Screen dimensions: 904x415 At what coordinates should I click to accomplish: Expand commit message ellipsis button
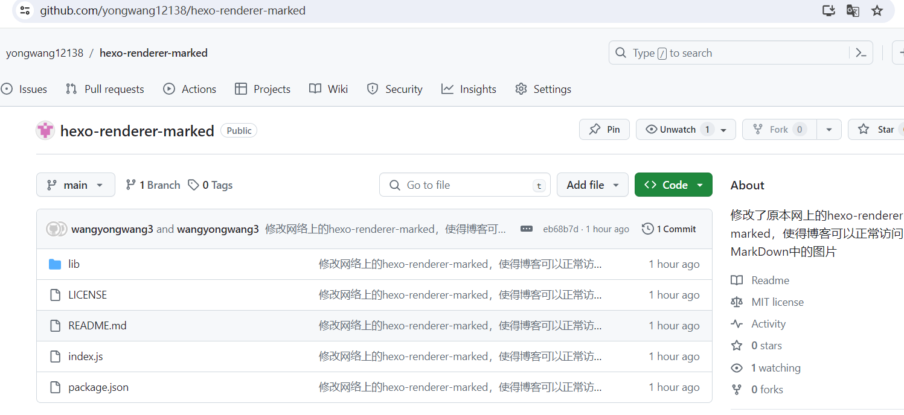[527, 229]
